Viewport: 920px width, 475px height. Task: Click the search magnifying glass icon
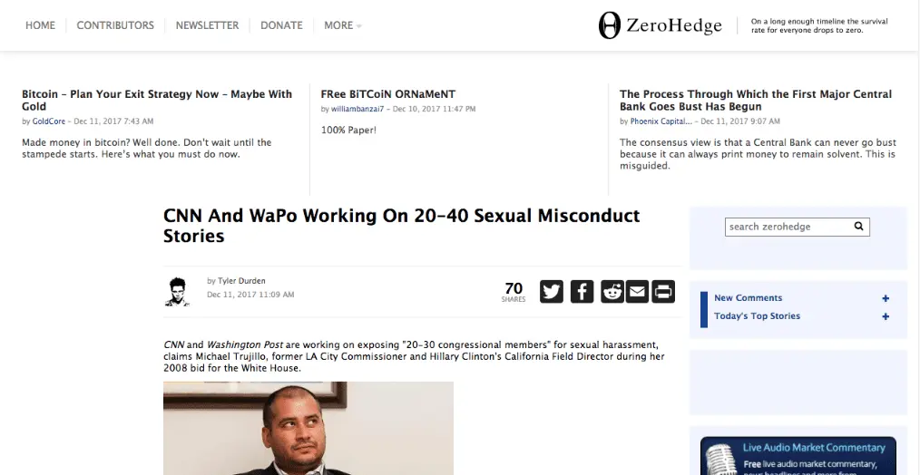point(858,227)
